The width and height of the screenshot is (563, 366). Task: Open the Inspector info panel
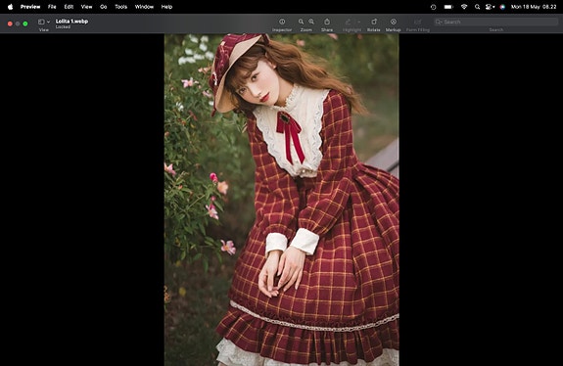coord(282,22)
